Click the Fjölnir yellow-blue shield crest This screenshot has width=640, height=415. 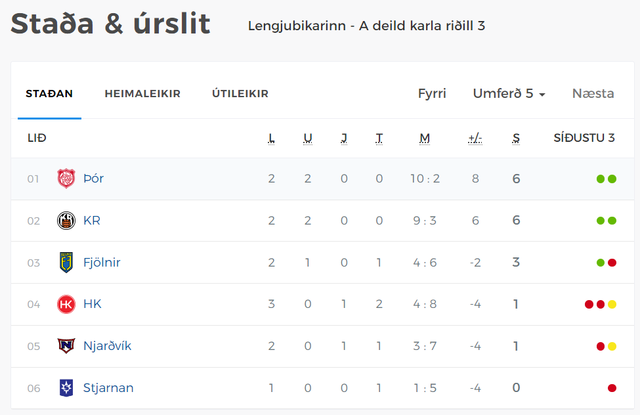66,262
